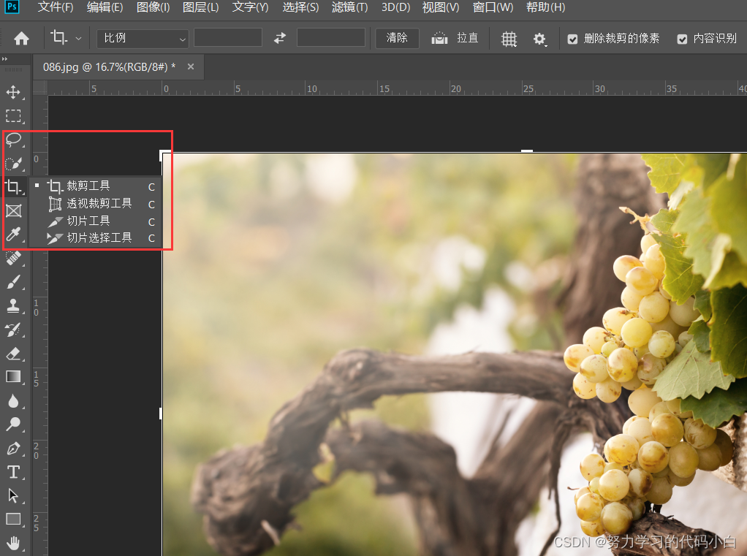747x556 pixels.
Task: Open the 比例 ratio dropdown
Action: (x=143, y=38)
